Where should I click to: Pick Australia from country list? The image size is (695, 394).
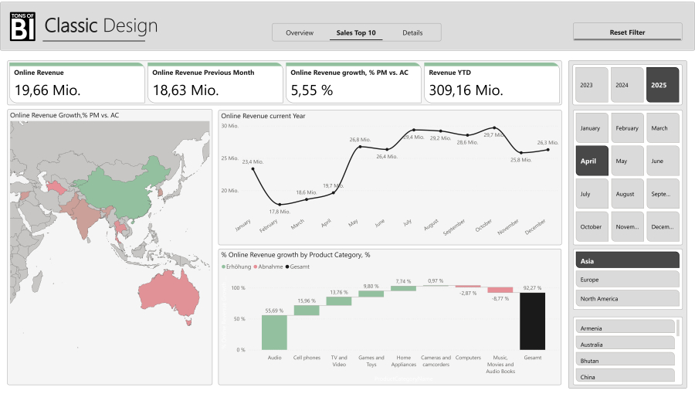point(625,345)
